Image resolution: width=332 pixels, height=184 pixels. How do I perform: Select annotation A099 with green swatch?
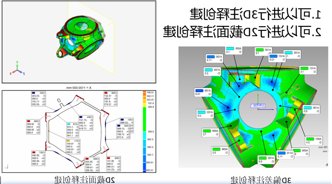[209, 132]
